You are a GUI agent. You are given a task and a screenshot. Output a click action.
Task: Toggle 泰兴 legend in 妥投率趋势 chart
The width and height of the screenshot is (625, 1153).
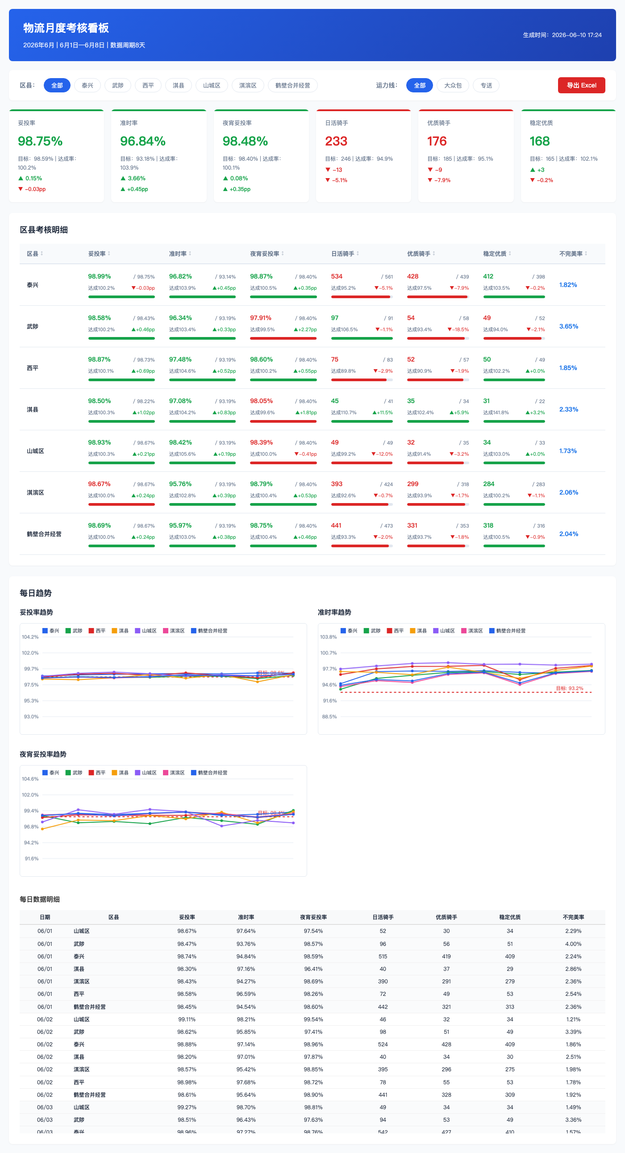click(x=50, y=631)
